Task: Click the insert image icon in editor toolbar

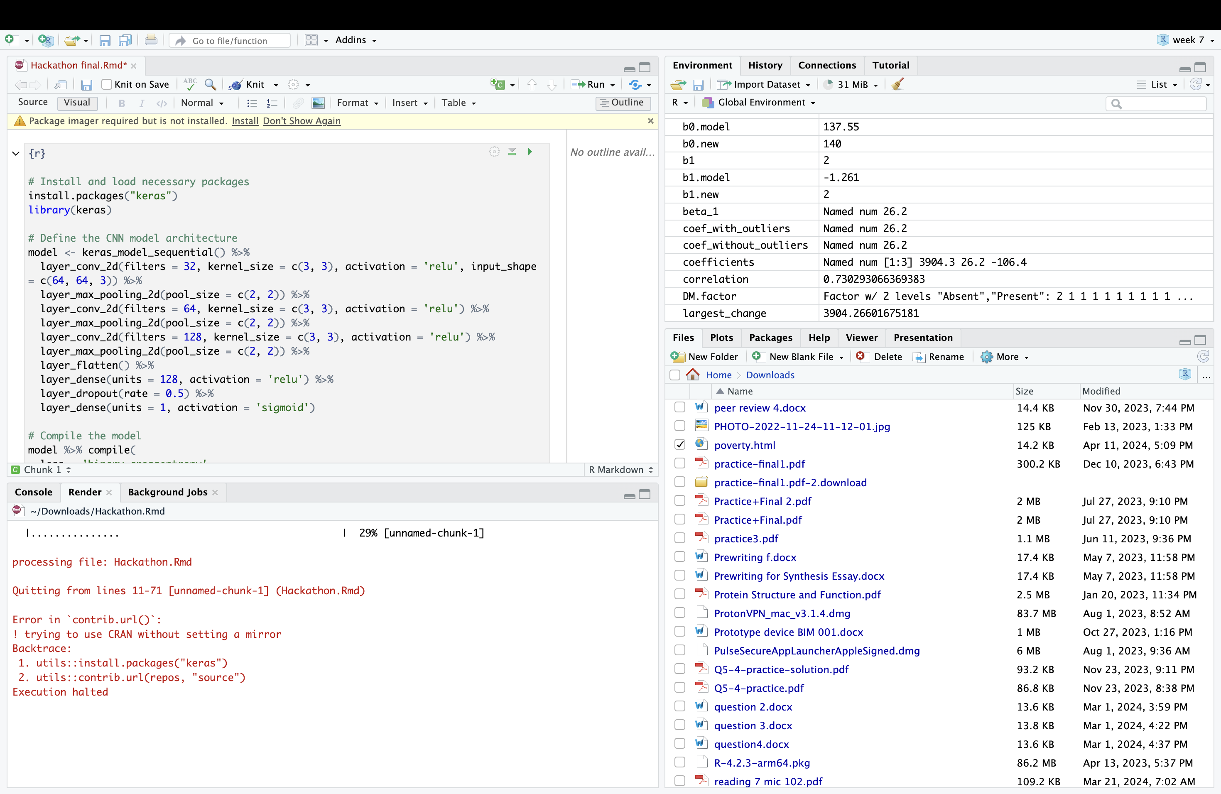Action: (x=318, y=103)
